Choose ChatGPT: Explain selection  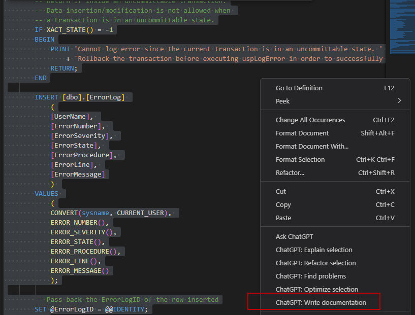[x=315, y=250]
